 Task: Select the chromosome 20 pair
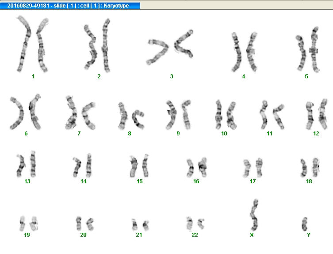click(85, 223)
